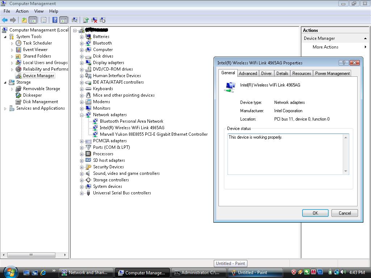
Task: Click Internet Explorer quick launch icon
Action: [43, 273]
